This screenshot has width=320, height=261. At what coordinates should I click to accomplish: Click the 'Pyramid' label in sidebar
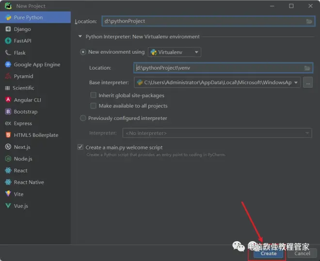pyautogui.click(x=23, y=76)
